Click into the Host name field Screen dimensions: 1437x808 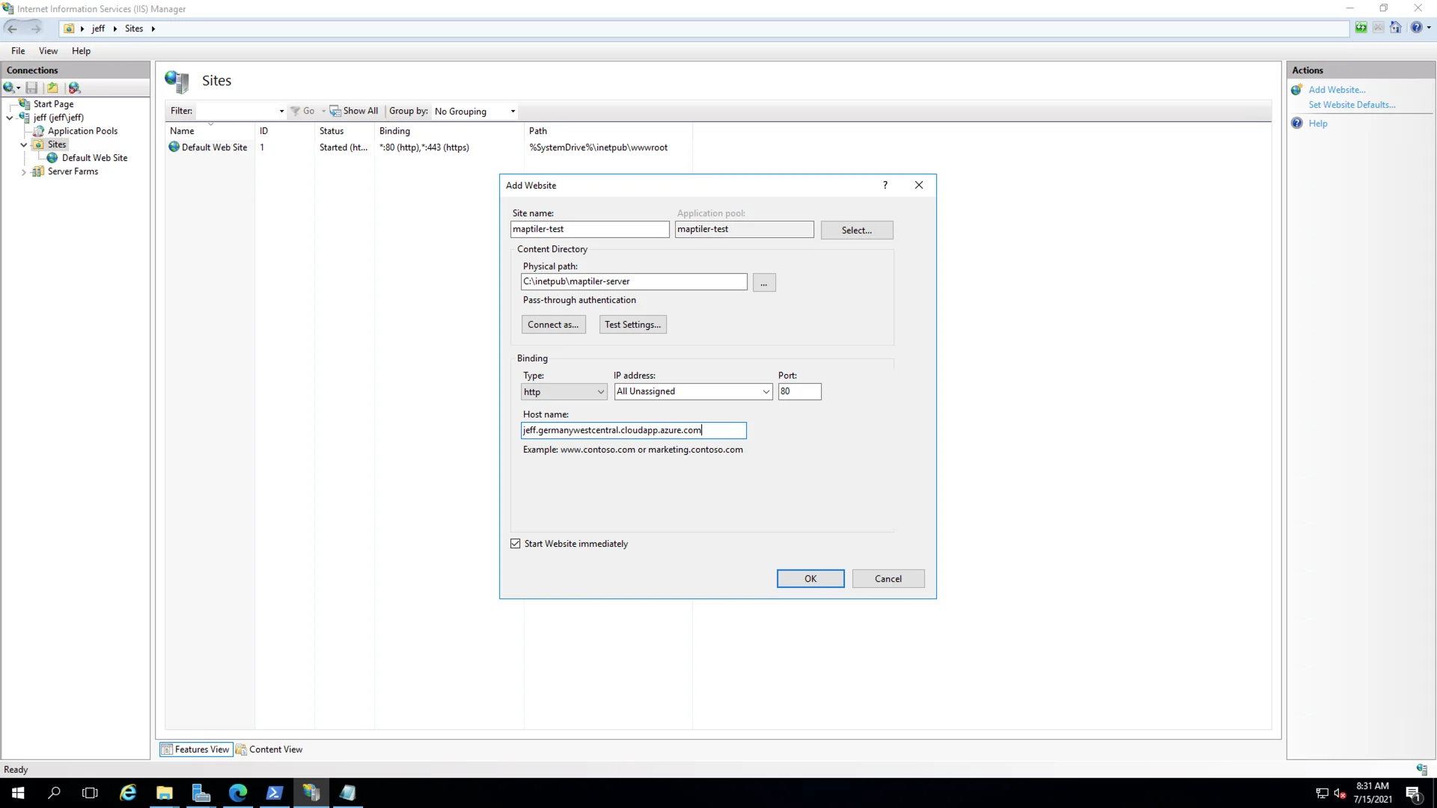(634, 430)
